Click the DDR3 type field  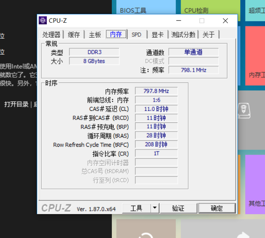point(94,52)
